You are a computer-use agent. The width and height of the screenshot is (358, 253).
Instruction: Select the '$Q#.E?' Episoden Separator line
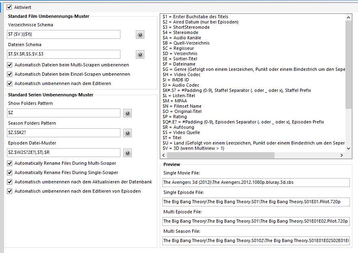tap(243, 122)
